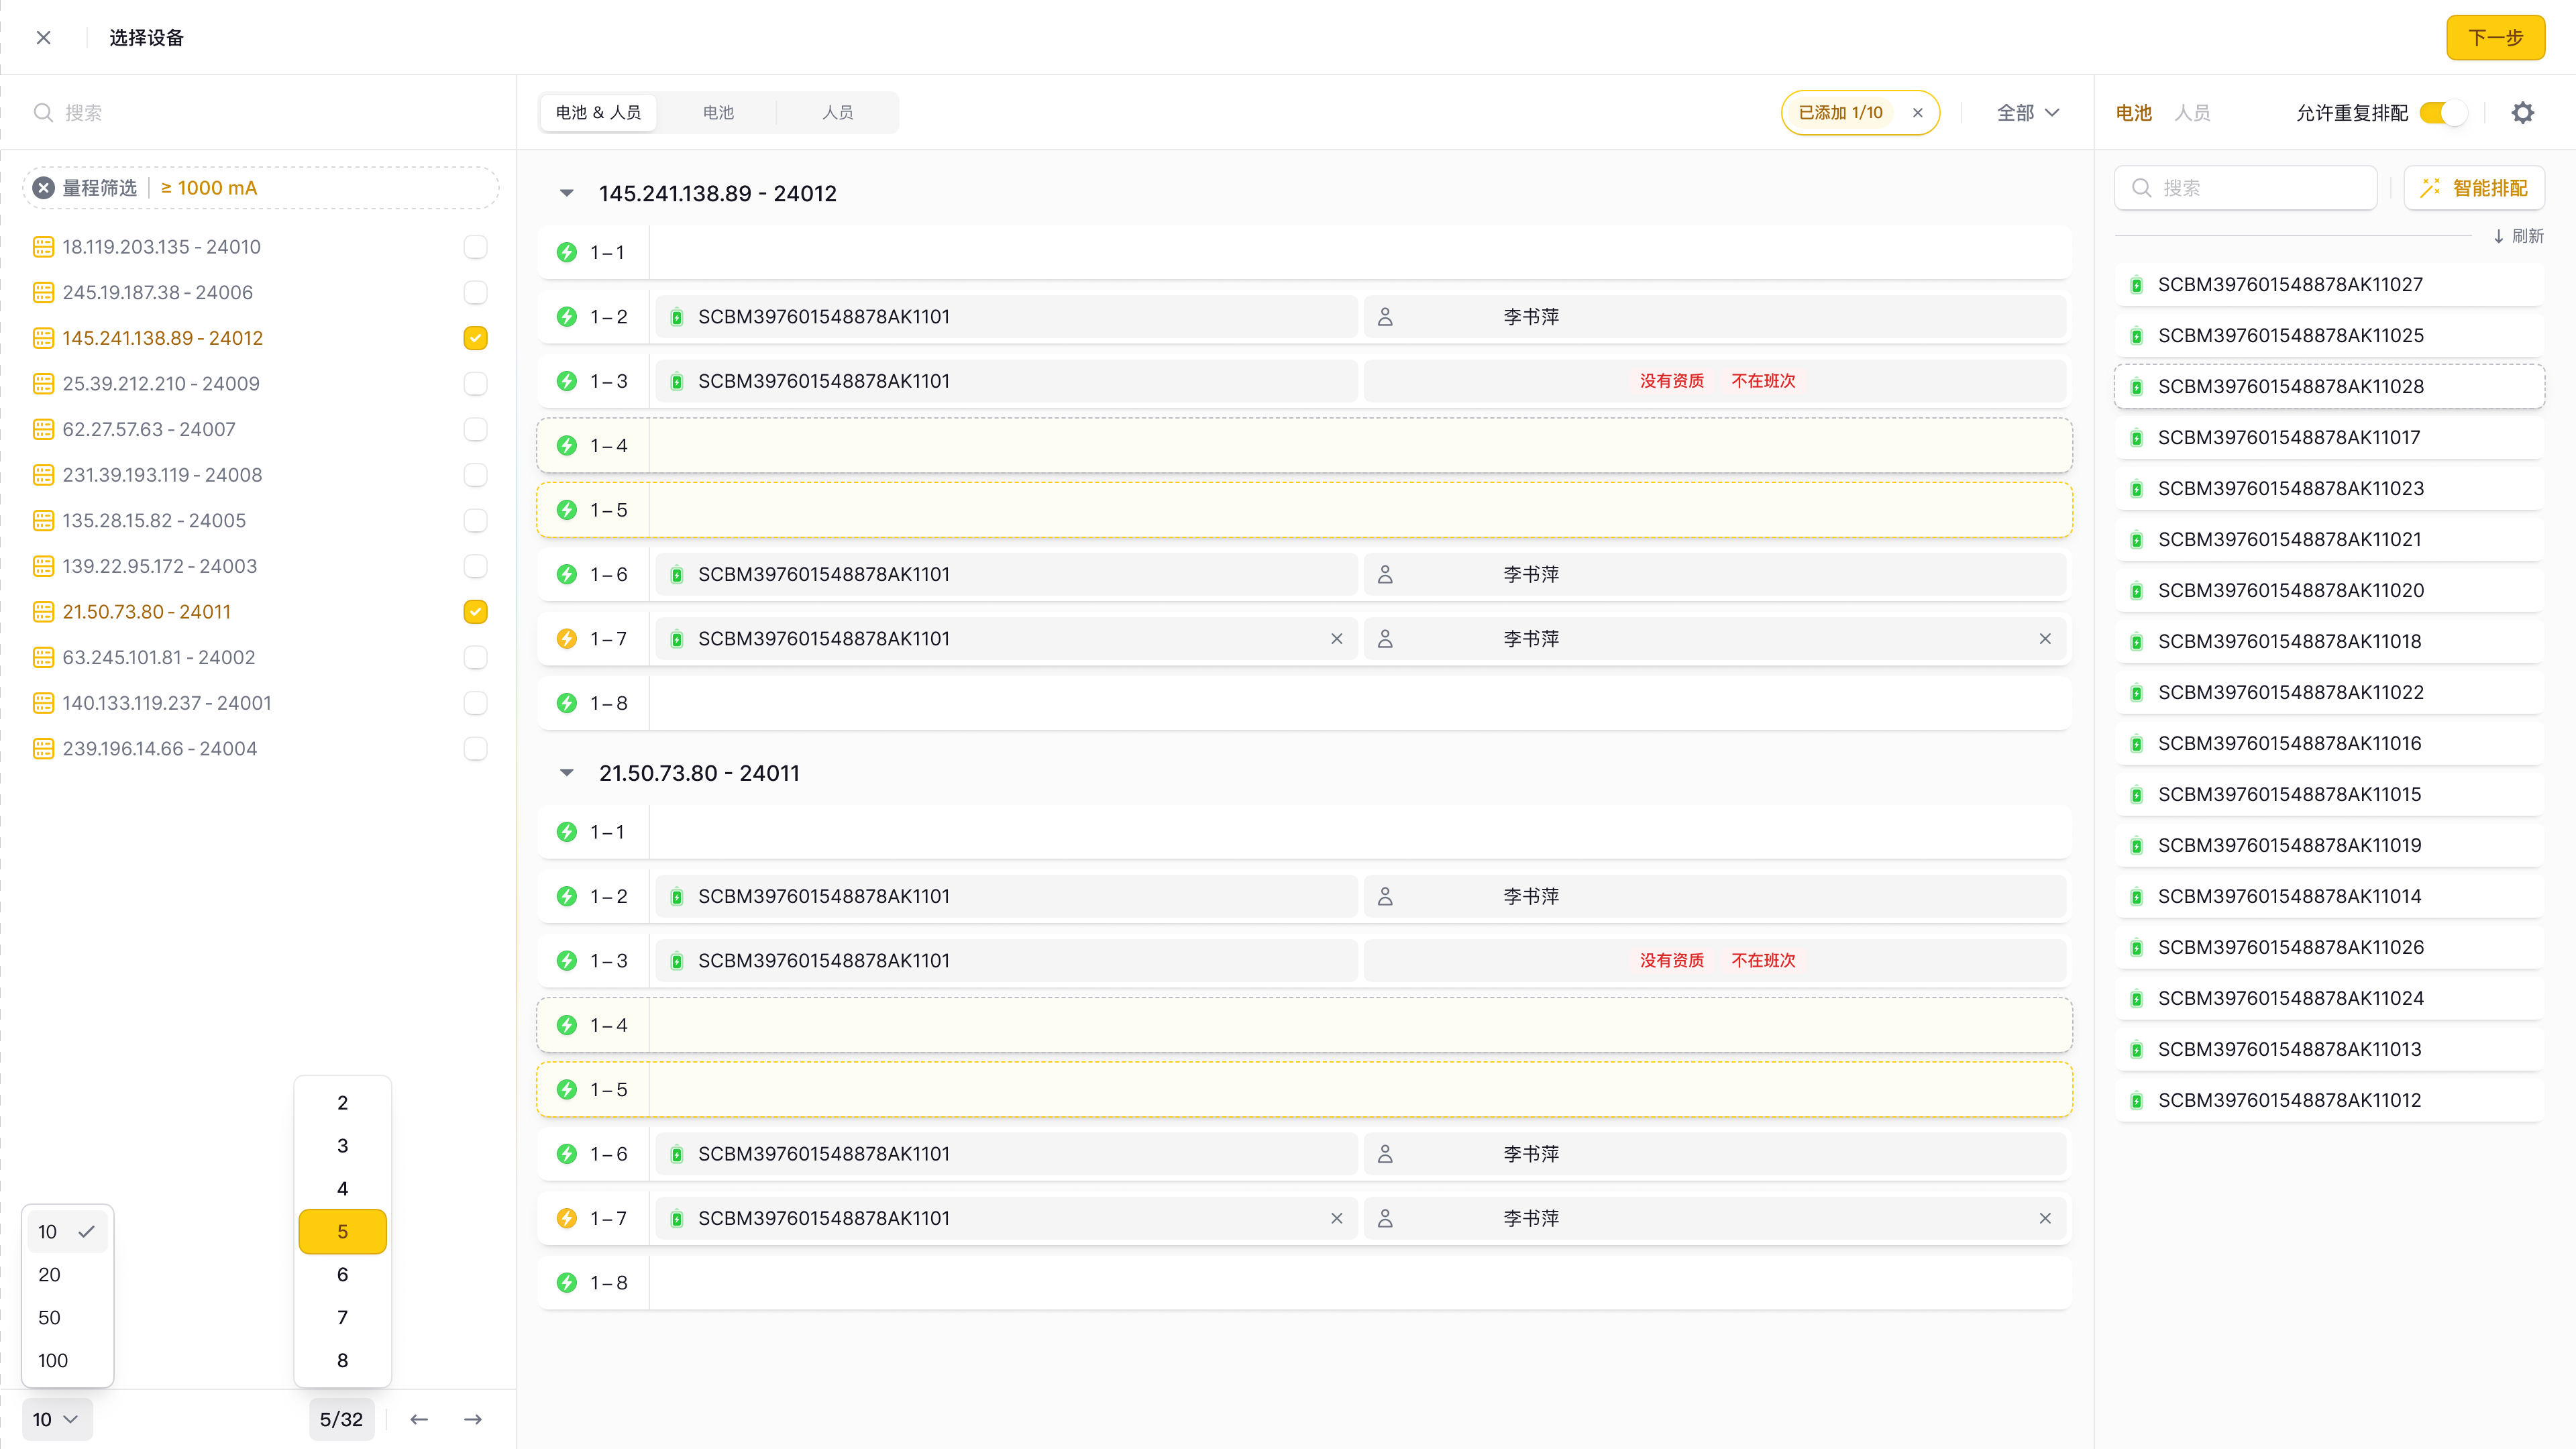Screen dimensions: 2576x1449
Task: Check the 239.196.14.66 - 24004 checkbox
Action: (476, 749)
